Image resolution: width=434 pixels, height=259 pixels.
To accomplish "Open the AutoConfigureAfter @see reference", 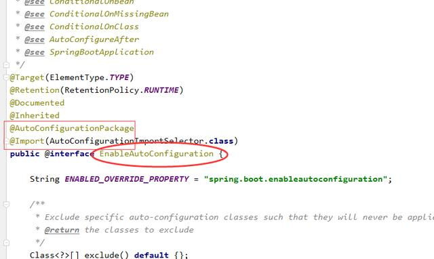I will [x=94, y=39].
